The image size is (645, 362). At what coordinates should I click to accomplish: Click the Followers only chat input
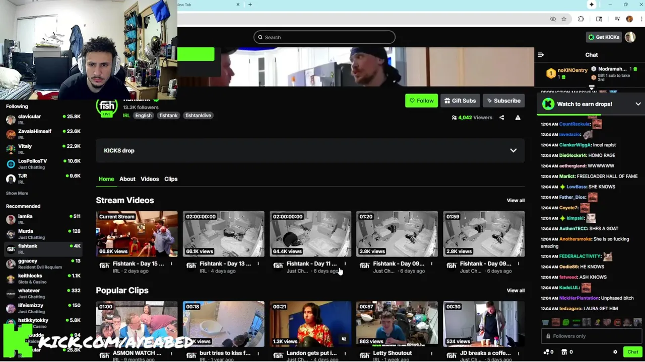592,336
